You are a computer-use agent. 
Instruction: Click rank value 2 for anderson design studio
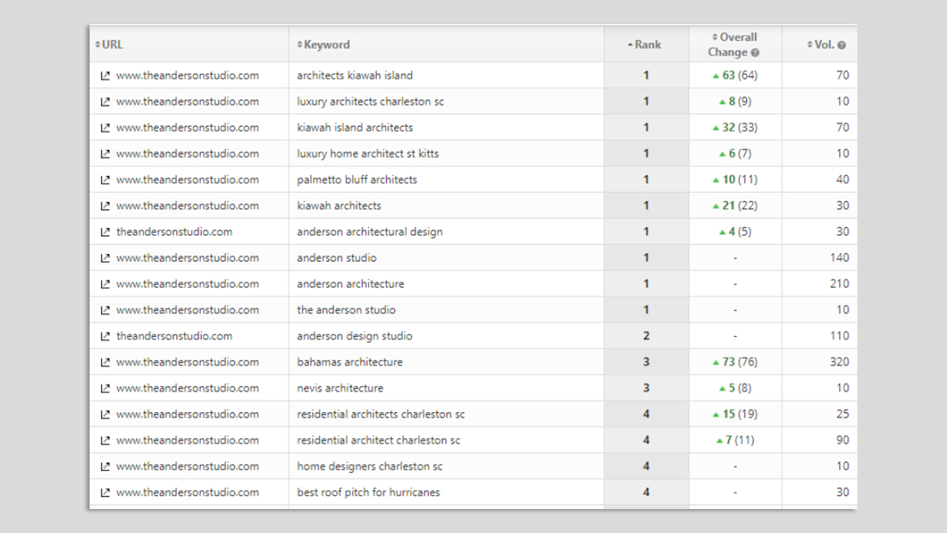pos(646,336)
